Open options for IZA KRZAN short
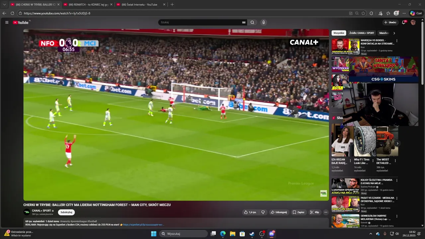This screenshot has height=239, width=425. click(350, 161)
